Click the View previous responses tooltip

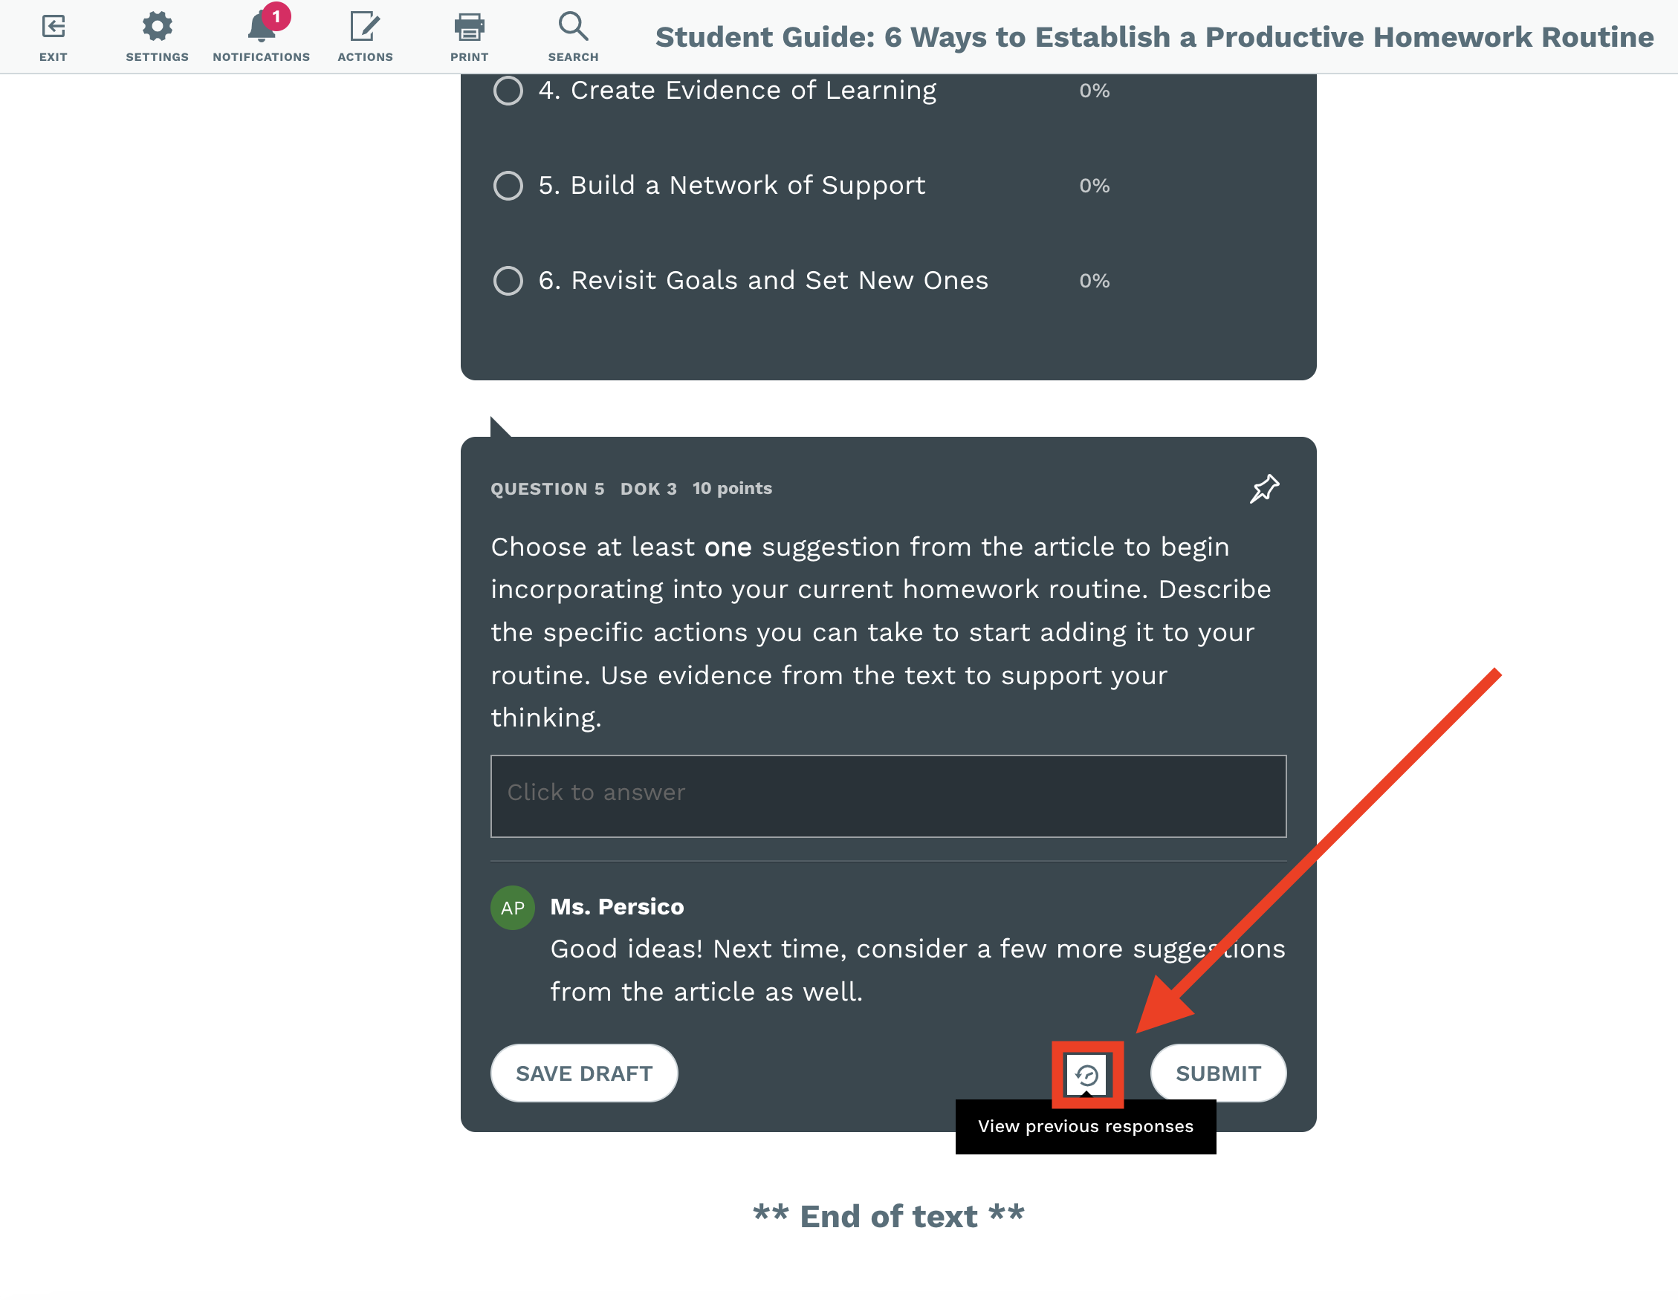[x=1086, y=1126]
